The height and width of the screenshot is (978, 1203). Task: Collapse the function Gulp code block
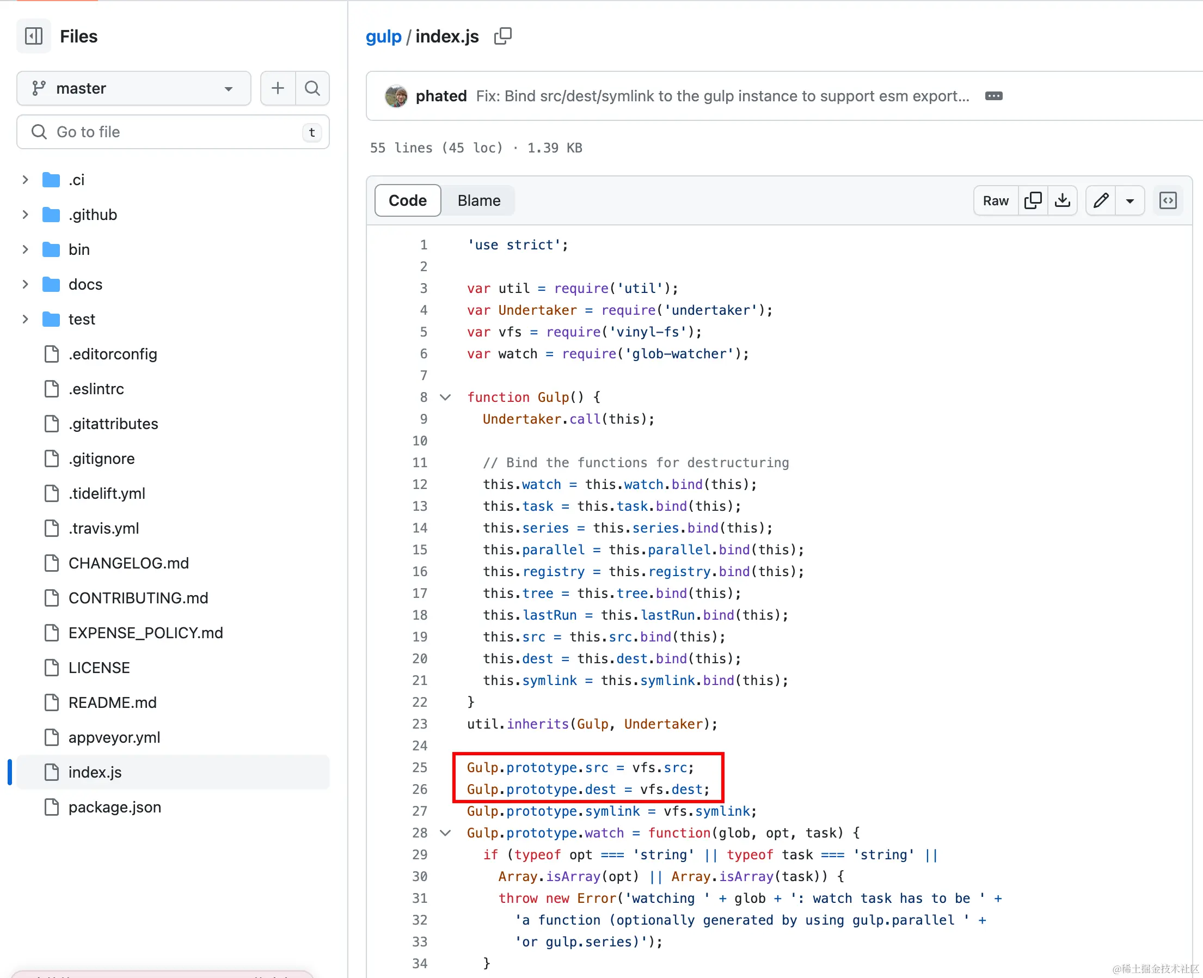point(445,398)
